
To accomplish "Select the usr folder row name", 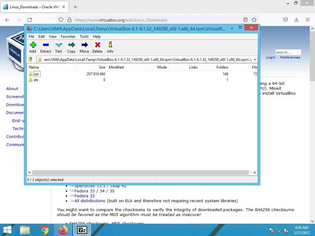I will point(37,74).
